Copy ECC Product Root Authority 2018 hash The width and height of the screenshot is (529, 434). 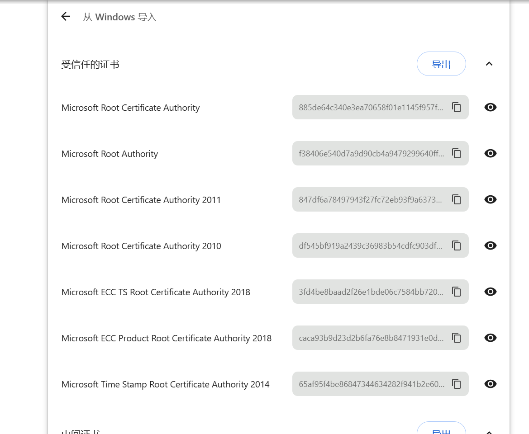(x=457, y=338)
